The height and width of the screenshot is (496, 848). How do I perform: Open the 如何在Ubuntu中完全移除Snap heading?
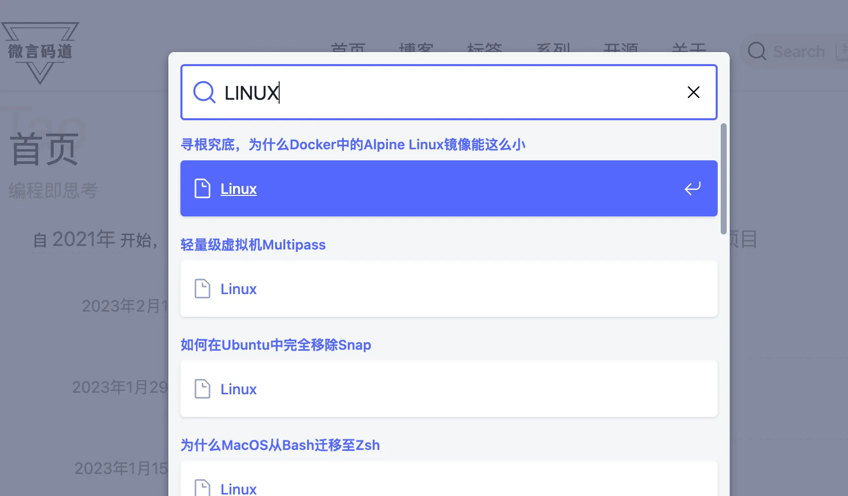coord(276,345)
